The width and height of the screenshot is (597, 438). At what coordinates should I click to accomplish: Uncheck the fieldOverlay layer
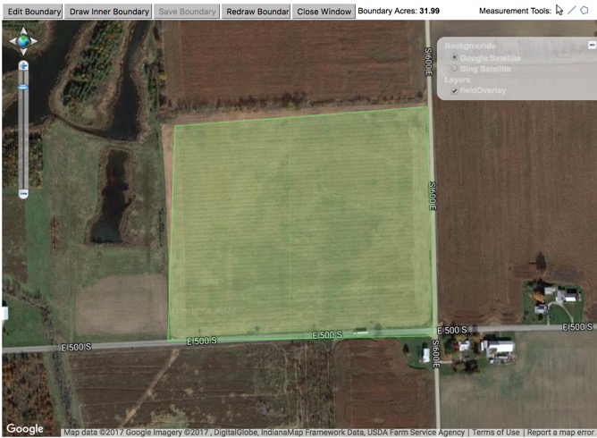pos(455,91)
